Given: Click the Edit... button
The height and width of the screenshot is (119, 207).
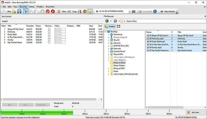Looking at the screenshot, I should pyautogui.click(x=26, y=105).
